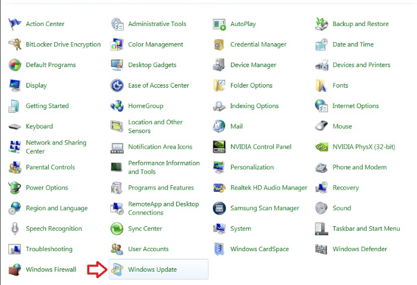This screenshot has width=417, height=285.
Task: Click the Mouse icon
Action: 322,125
